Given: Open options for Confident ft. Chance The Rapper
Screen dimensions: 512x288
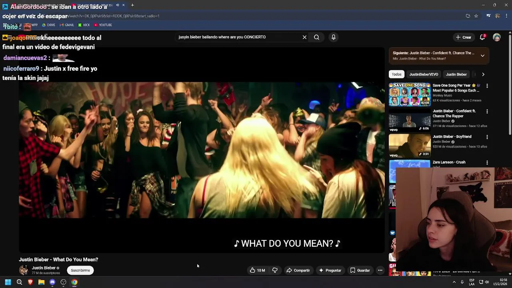Looking at the screenshot, I should pos(487,111).
